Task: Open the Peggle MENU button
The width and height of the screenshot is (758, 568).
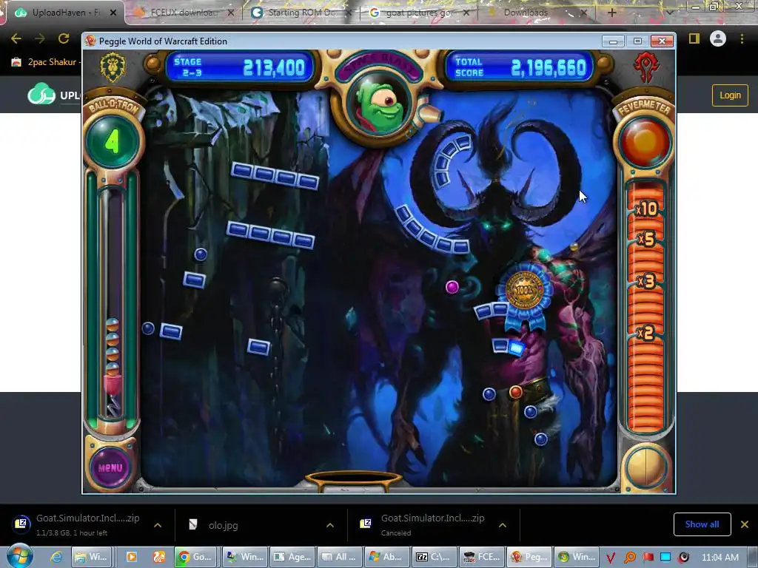Action: pyautogui.click(x=111, y=467)
